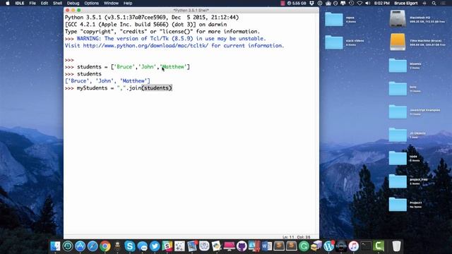This screenshot has height=254, width=452.
Task: Open Macintosh HD drive icon
Action: point(398,18)
